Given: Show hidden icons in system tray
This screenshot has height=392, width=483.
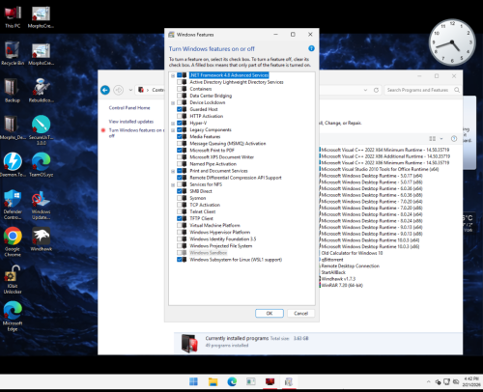Looking at the screenshot, I should coord(428,382).
